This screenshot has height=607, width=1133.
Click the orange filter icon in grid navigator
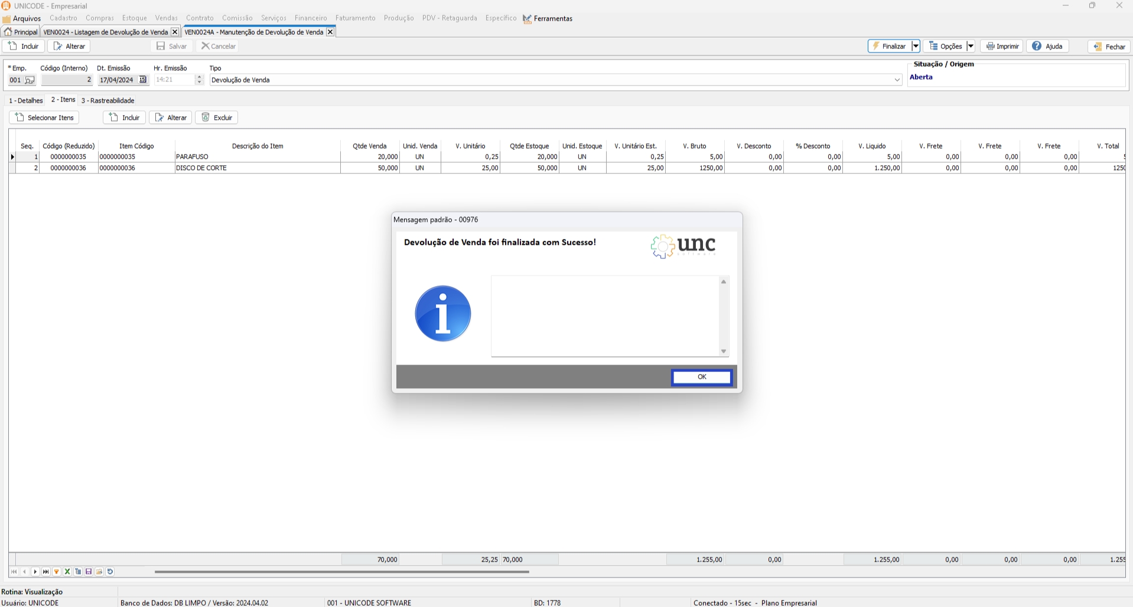(57, 572)
